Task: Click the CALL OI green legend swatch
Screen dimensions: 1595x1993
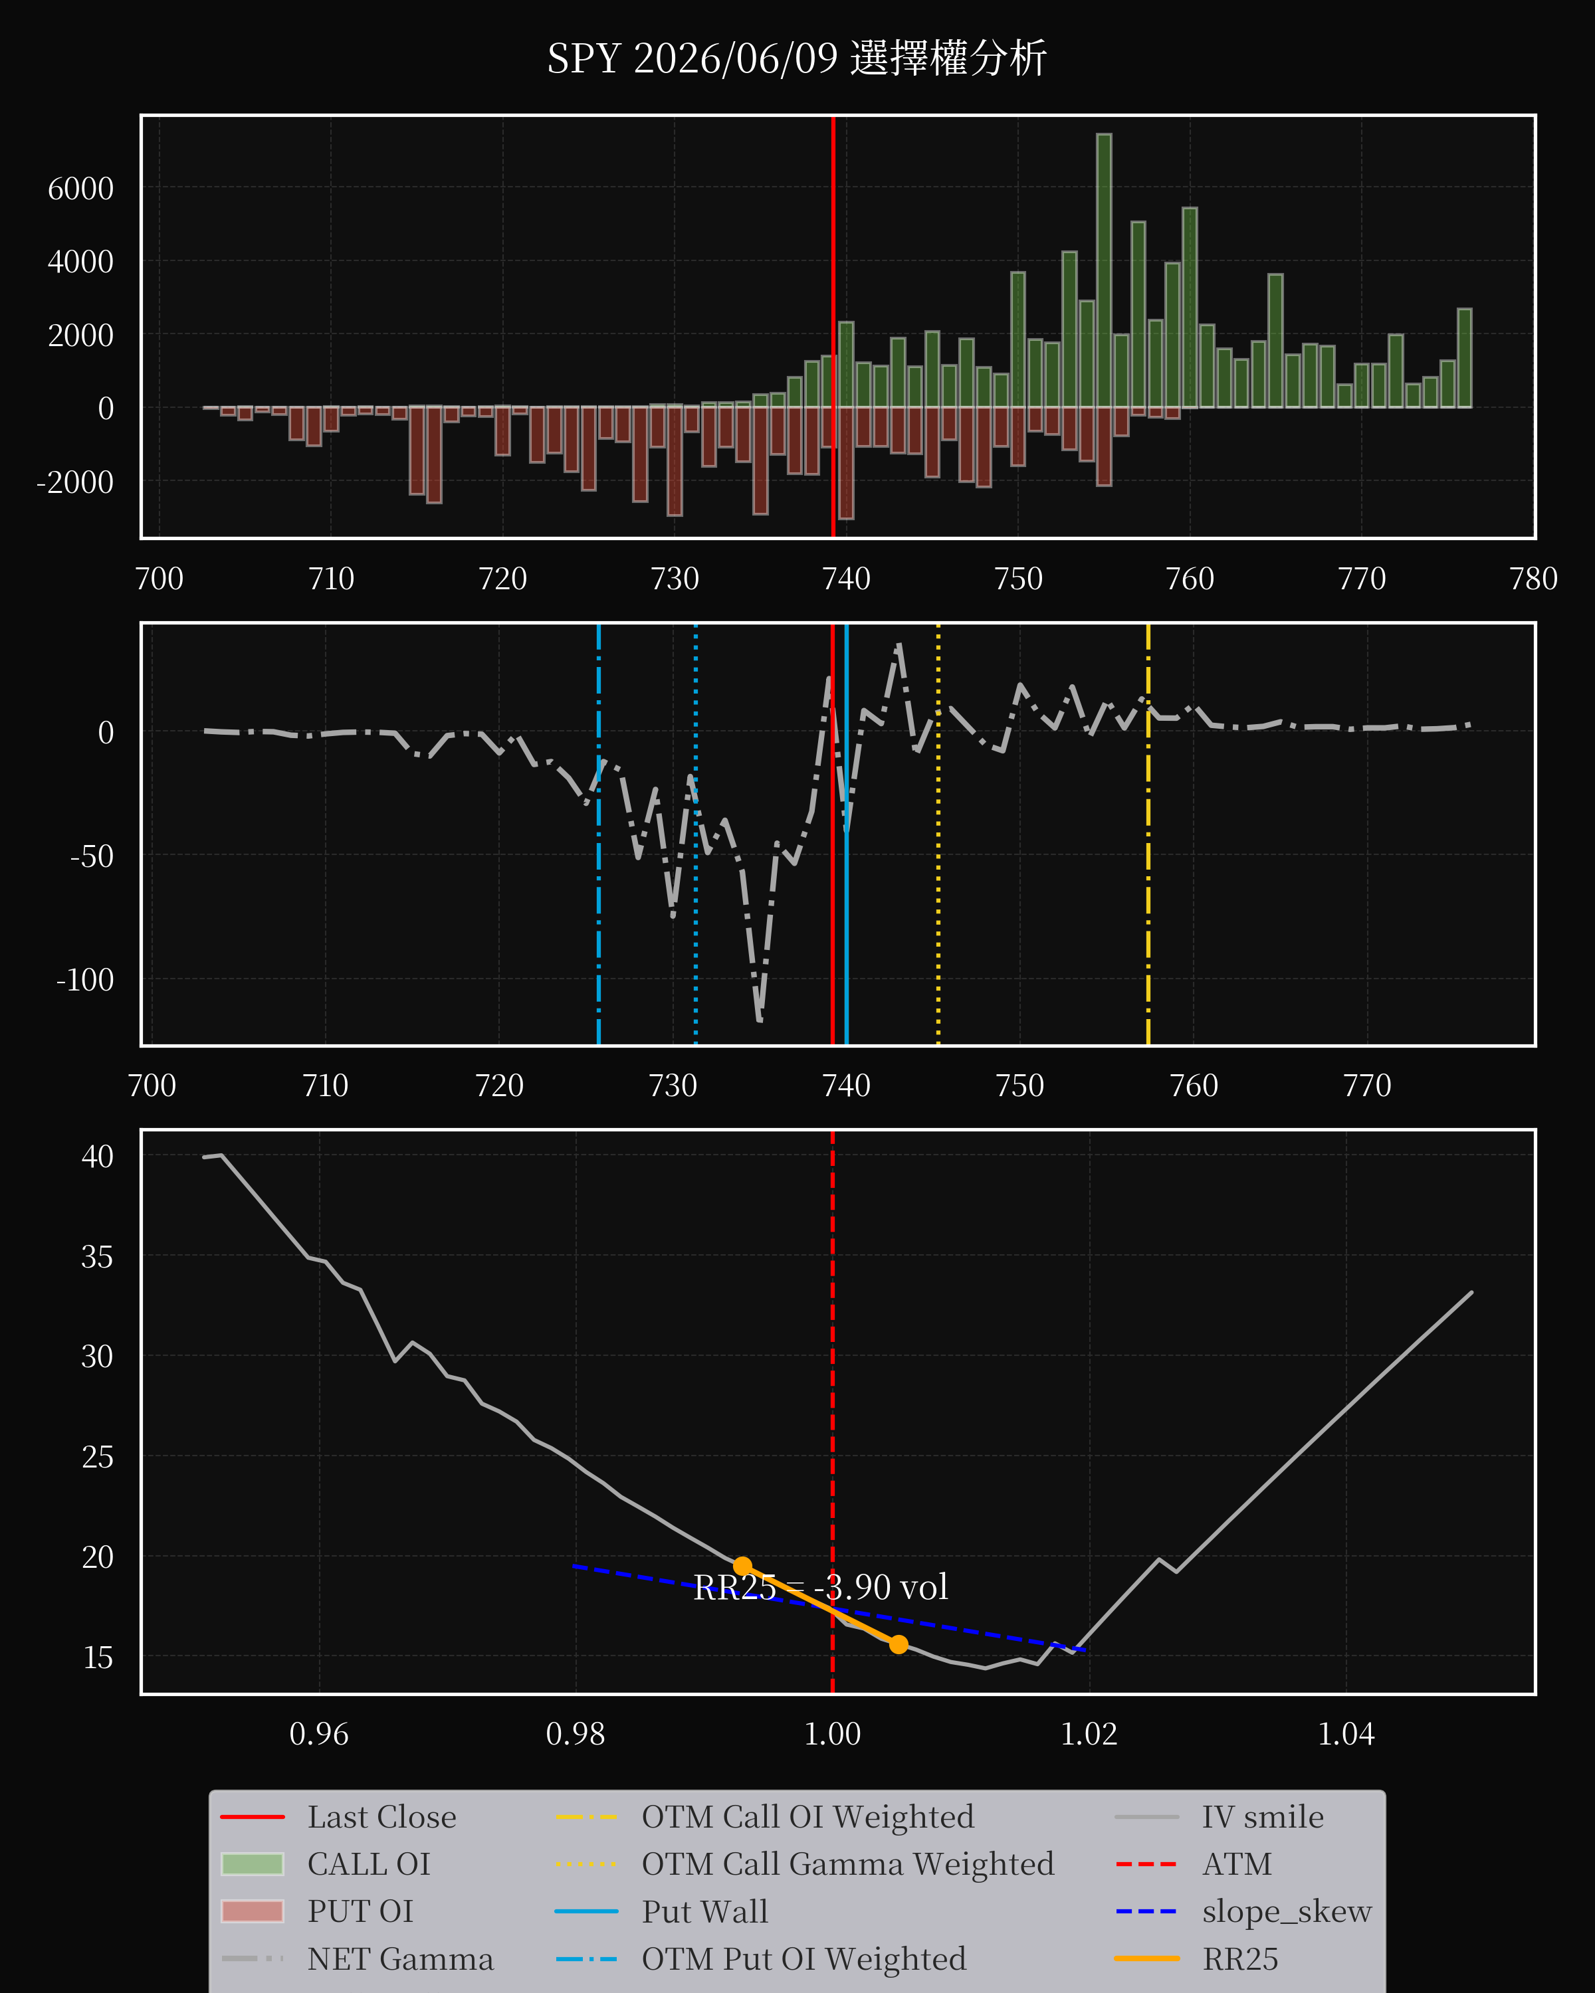Action: pos(253,1863)
